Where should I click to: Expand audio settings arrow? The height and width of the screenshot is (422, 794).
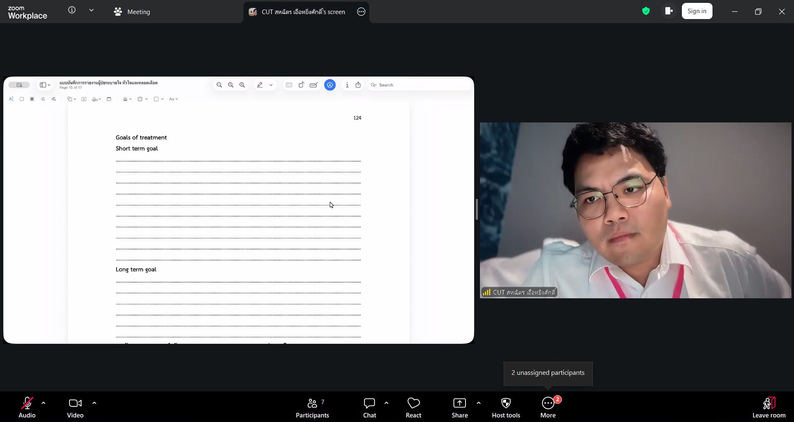tap(43, 403)
